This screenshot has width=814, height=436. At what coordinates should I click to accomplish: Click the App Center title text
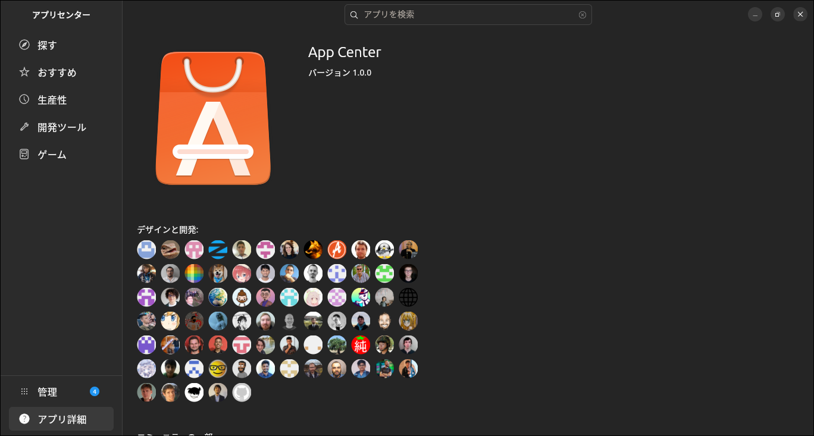point(345,52)
